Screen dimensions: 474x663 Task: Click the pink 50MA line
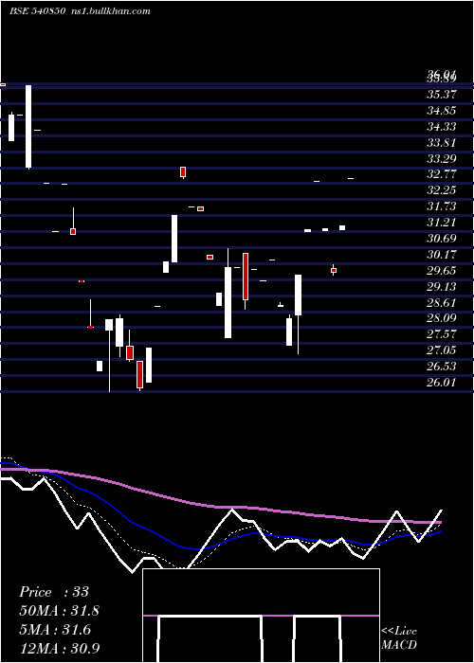220,507
